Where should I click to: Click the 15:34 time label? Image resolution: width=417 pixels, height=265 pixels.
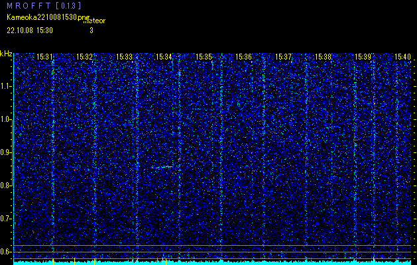pos(164,56)
